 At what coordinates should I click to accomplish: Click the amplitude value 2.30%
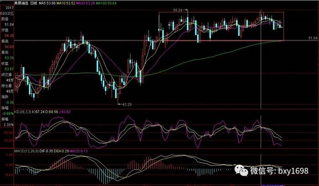(x=9, y=124)
